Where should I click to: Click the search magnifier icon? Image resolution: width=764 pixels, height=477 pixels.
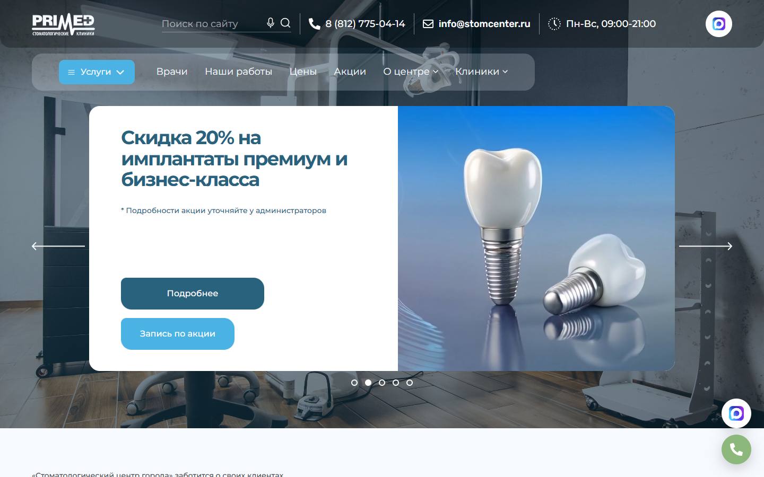tap(285, 23)
